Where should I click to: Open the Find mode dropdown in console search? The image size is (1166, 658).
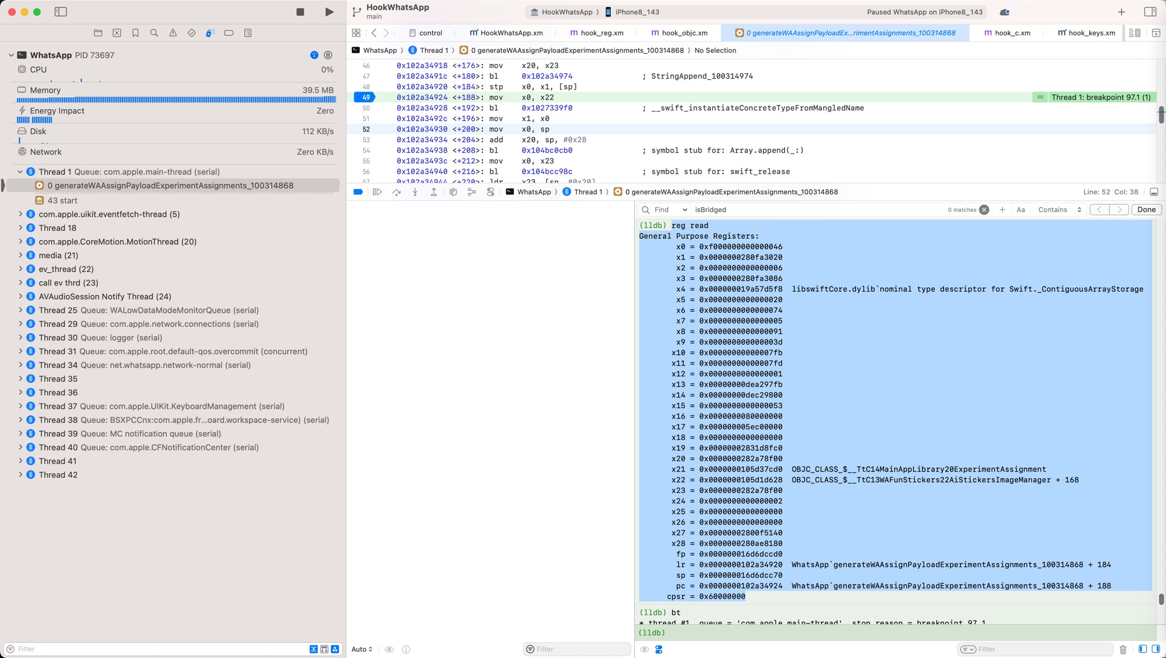click(670, 210)
